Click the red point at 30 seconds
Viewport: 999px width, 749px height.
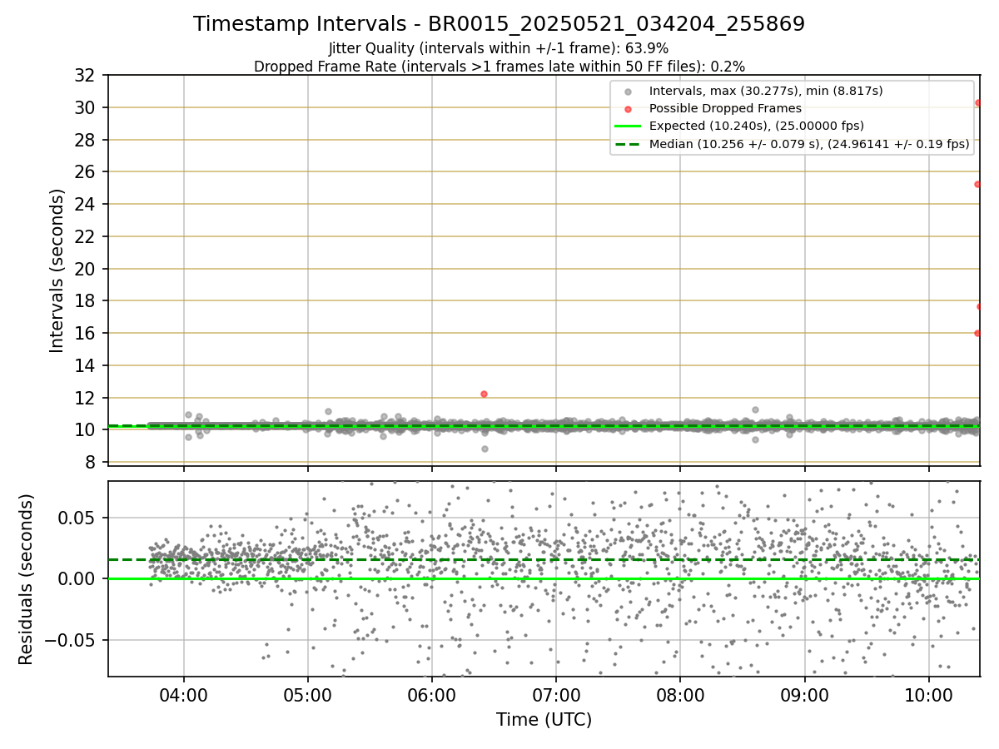coord(978,103)
